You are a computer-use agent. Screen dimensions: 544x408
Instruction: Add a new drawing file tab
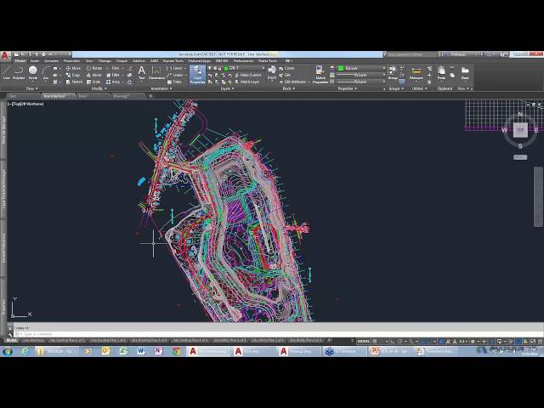(150, 96)
